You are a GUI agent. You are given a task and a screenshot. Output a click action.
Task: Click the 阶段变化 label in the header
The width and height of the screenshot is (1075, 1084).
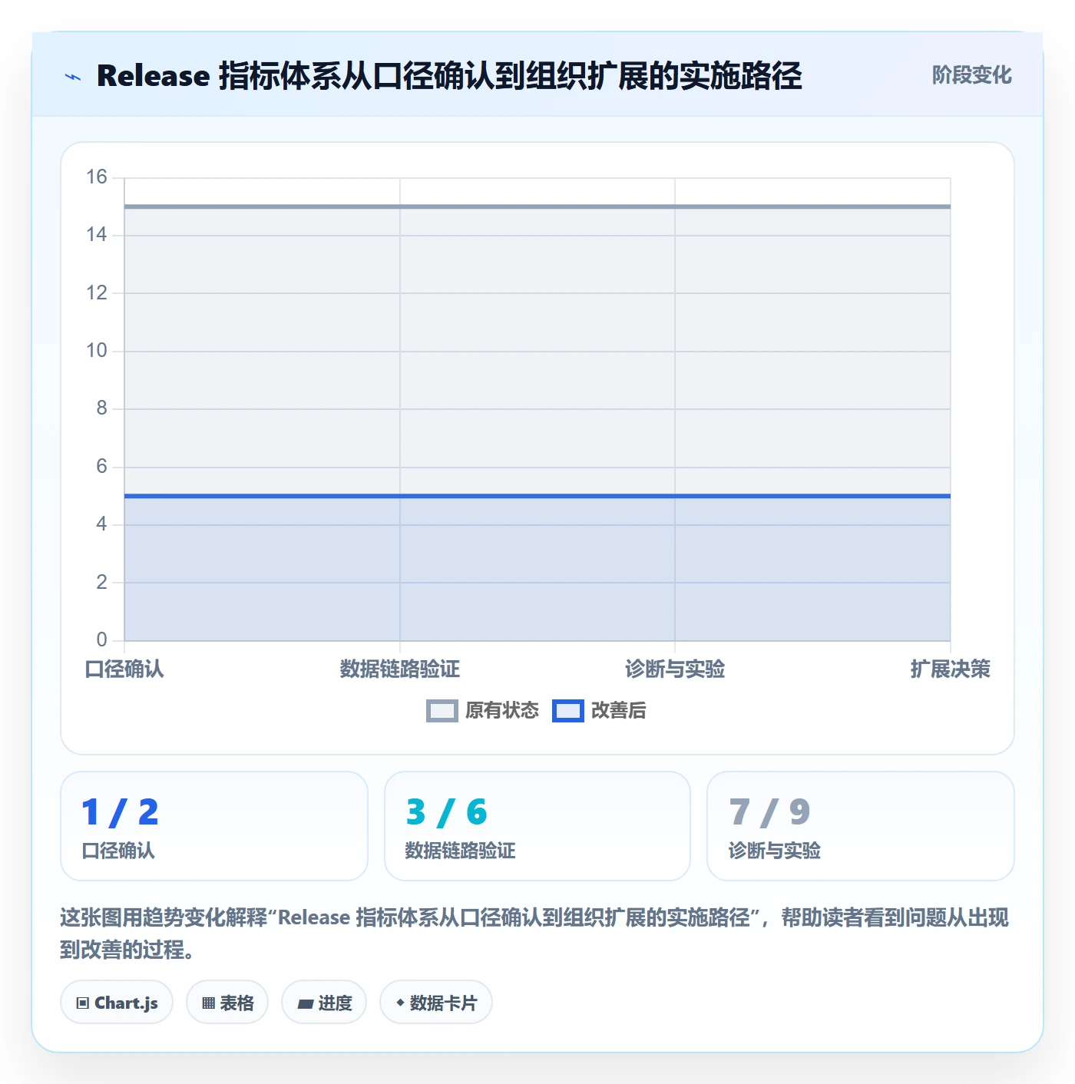pyautogui.click(x=971, y=75)
